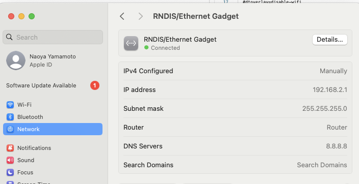Screen dimensions: 359x184
Task: Zoom the window with green button
Action: pos(32,16)
